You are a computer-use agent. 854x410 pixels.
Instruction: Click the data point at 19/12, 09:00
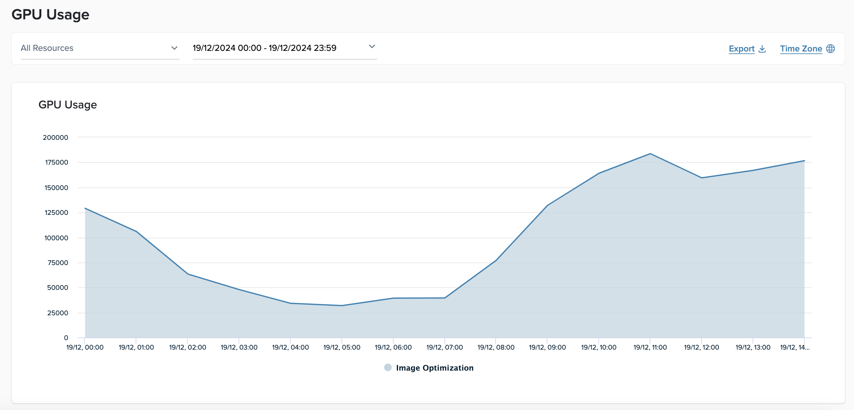[547, 205]
